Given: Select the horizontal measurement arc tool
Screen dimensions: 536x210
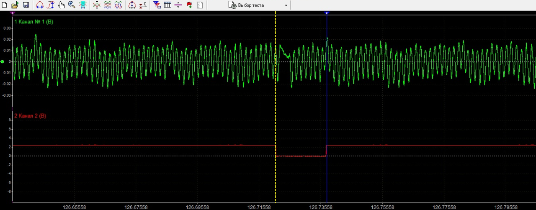Looking at the screenshot, I should click(40, 5).
